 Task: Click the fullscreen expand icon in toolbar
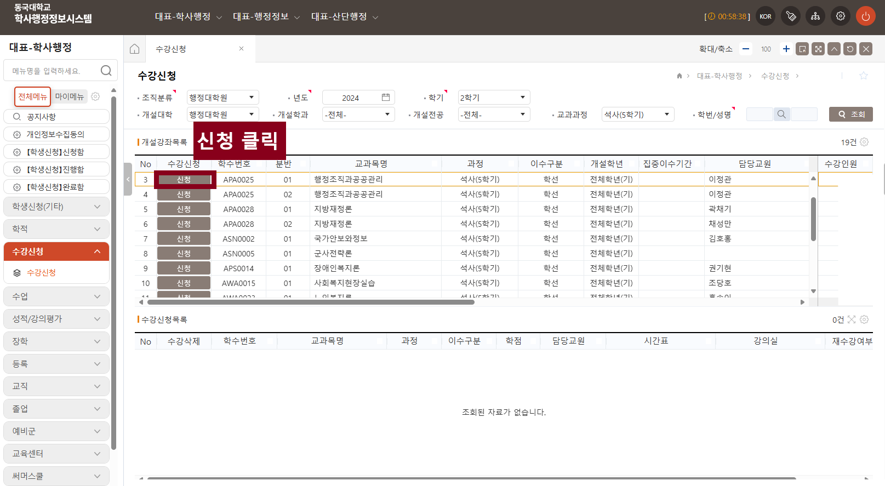[818, 49]
